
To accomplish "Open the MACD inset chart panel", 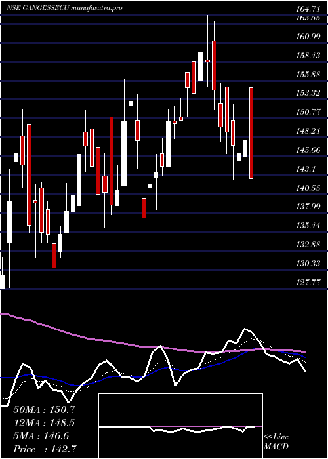I will click(x=180, y=426).
